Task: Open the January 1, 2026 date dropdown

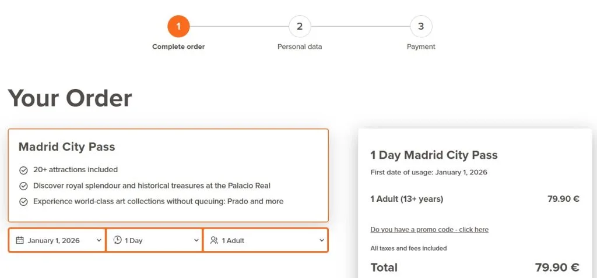Action: click(57, 240)
